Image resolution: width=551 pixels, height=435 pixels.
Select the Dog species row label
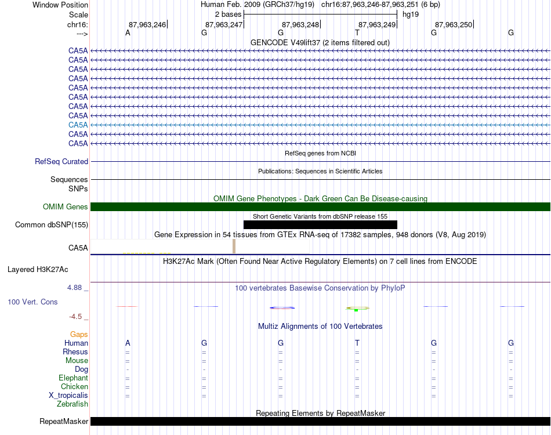coord(81,369)
